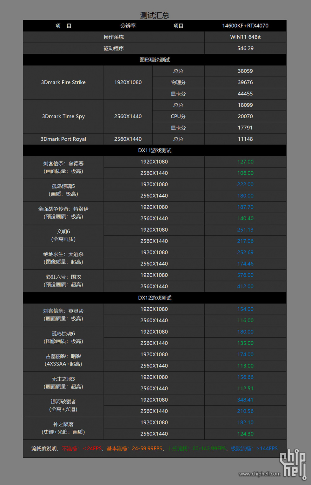Click the WIN11 64Bit operating system cell
Viewport: 311px width, 485px height.
[x=245, y=37]
